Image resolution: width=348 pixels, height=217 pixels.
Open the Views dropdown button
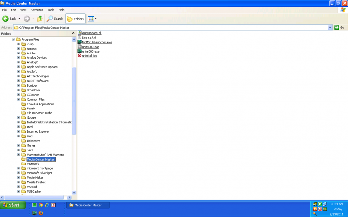pyautogui.click(x=92, y=19)
